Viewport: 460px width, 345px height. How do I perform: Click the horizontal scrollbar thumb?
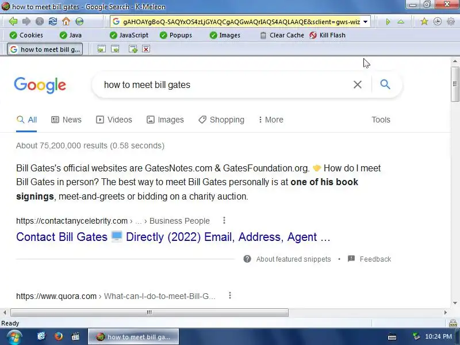pyautogui.click(x=149, y=312)
